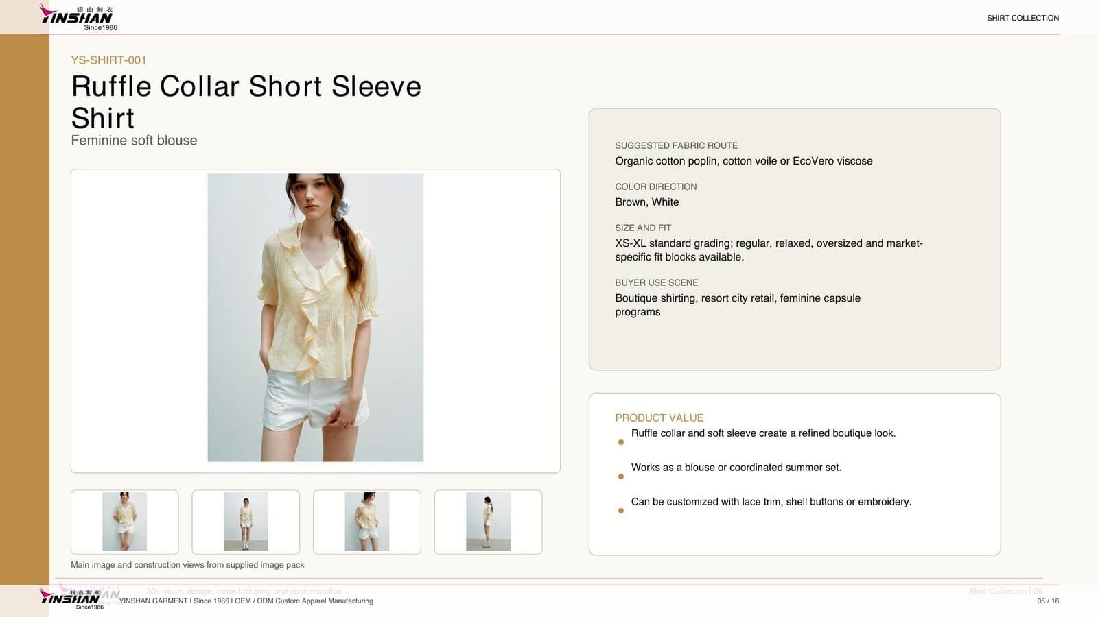Click the page number '05 / 16'
1098x617 pixels.
(x=1048, y=601)
